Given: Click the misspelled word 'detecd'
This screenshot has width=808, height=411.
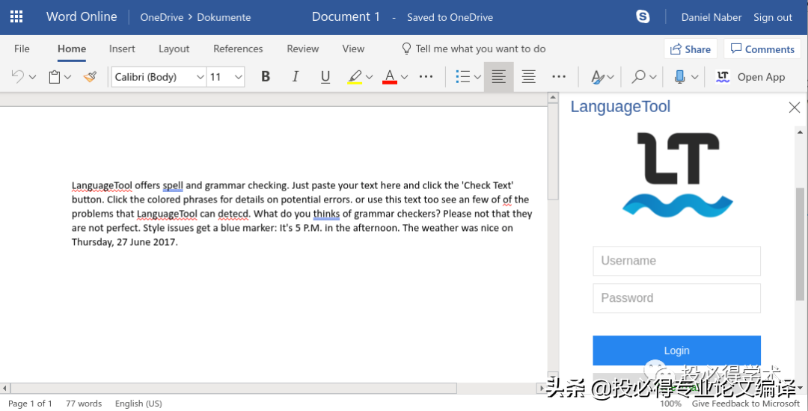Looking at the screenshot, I should tap(233, 214).
